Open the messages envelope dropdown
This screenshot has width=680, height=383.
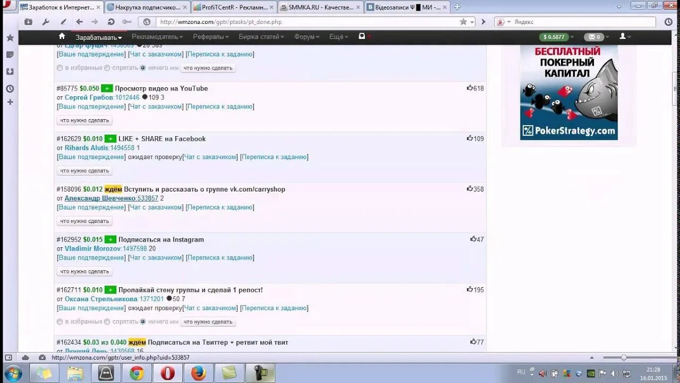tap(597, 37)
